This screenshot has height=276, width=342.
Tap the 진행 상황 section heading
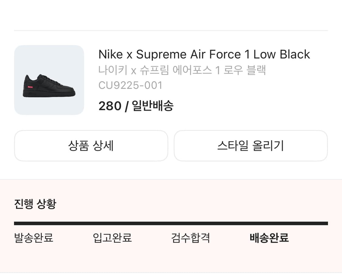pyautogui.click(x=35, y=204)
